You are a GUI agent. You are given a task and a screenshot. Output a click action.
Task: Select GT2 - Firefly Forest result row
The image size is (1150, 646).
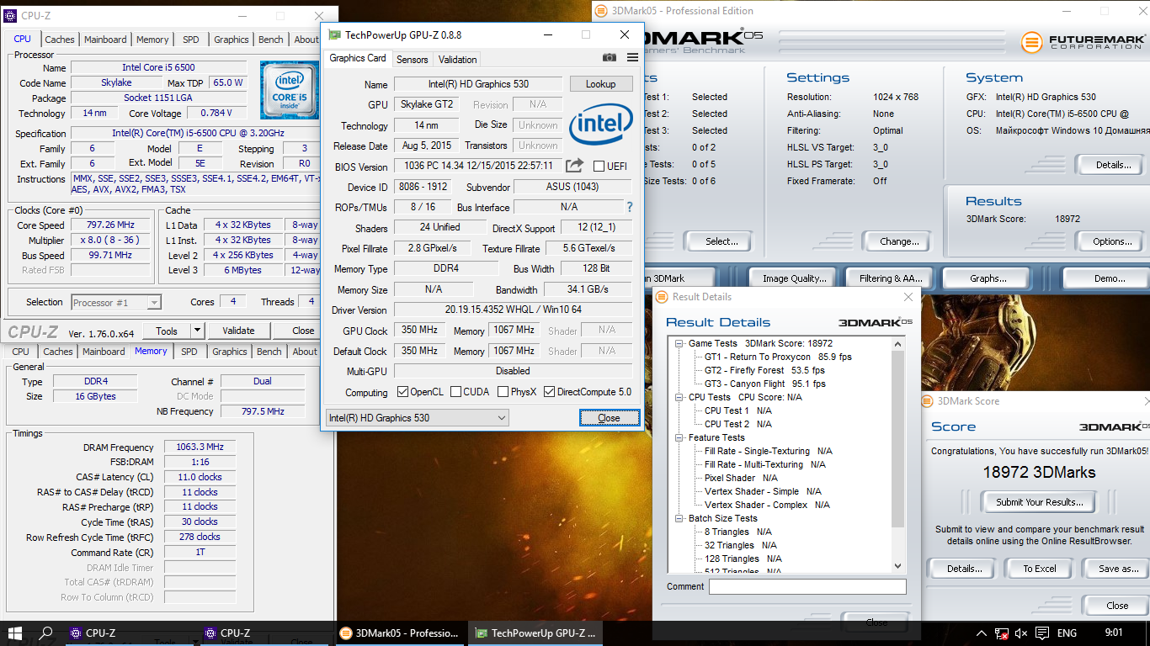pos(764,370)
